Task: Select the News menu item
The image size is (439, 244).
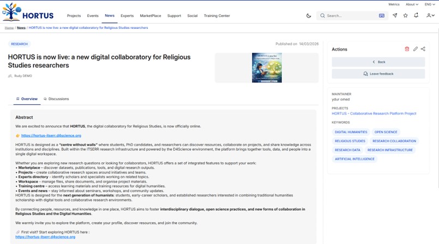Action: click(110, 16)
